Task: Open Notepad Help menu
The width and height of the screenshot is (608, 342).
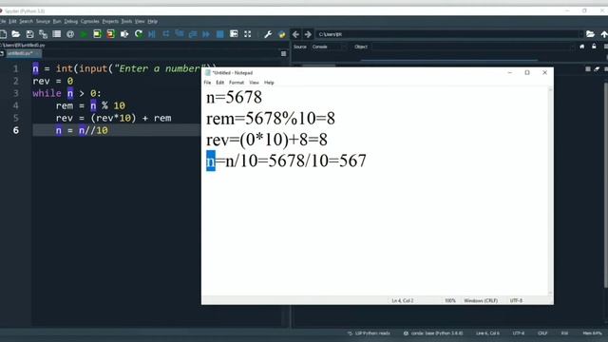Action: pos(269,83)
